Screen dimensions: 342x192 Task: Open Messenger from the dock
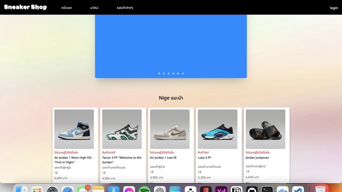129,189
